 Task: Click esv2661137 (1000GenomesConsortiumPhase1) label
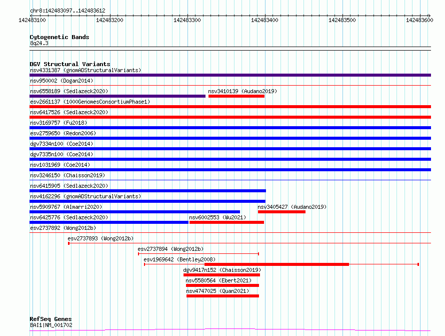90,102
